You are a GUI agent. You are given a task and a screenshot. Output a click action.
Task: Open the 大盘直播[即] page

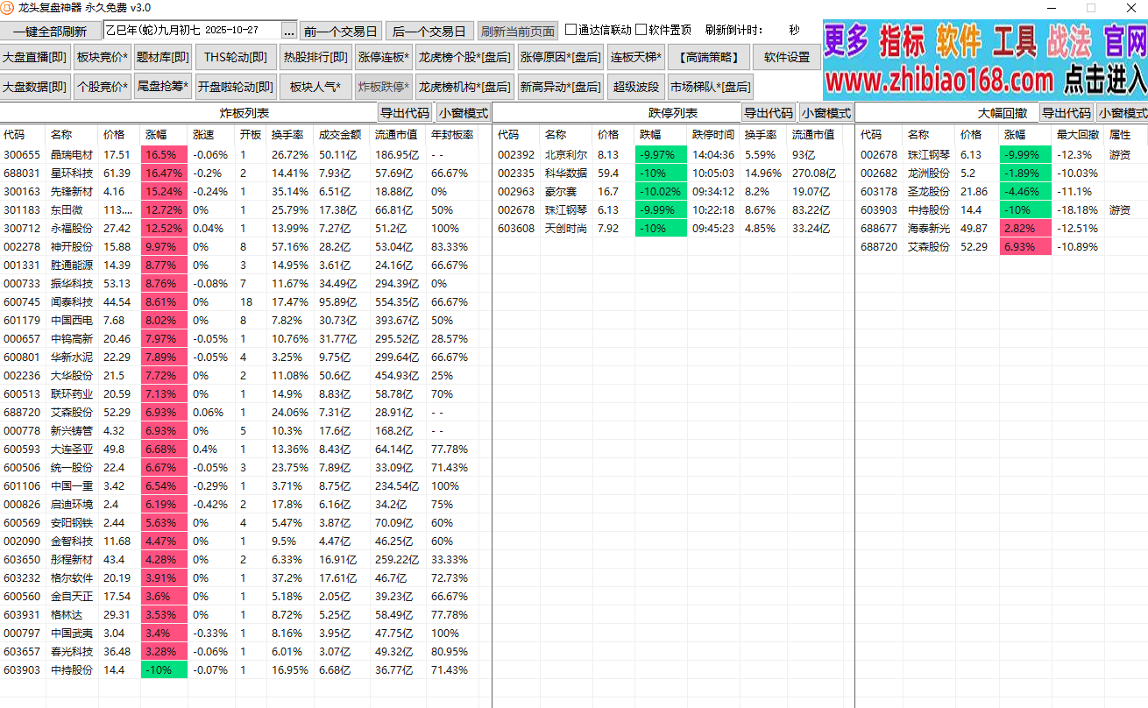[x=35, y=58]
